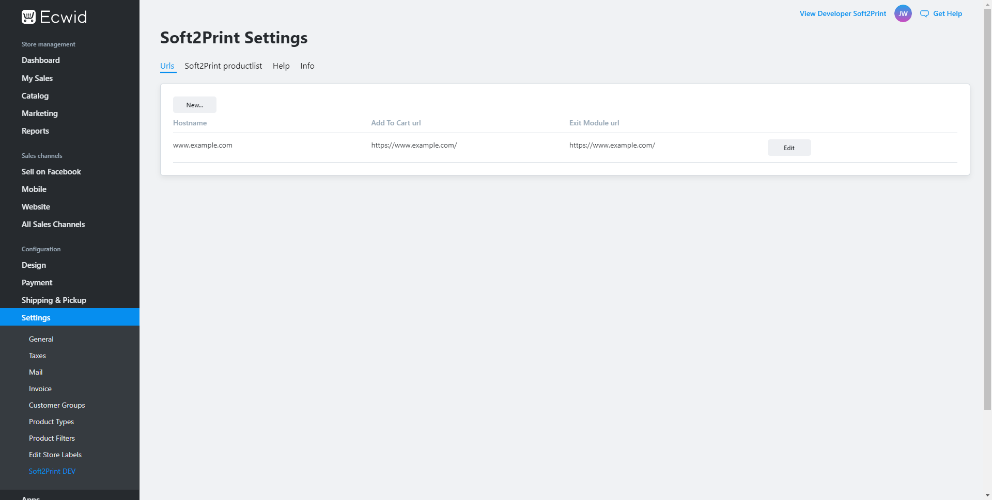Open General settings submenu item

click(41, 339)
